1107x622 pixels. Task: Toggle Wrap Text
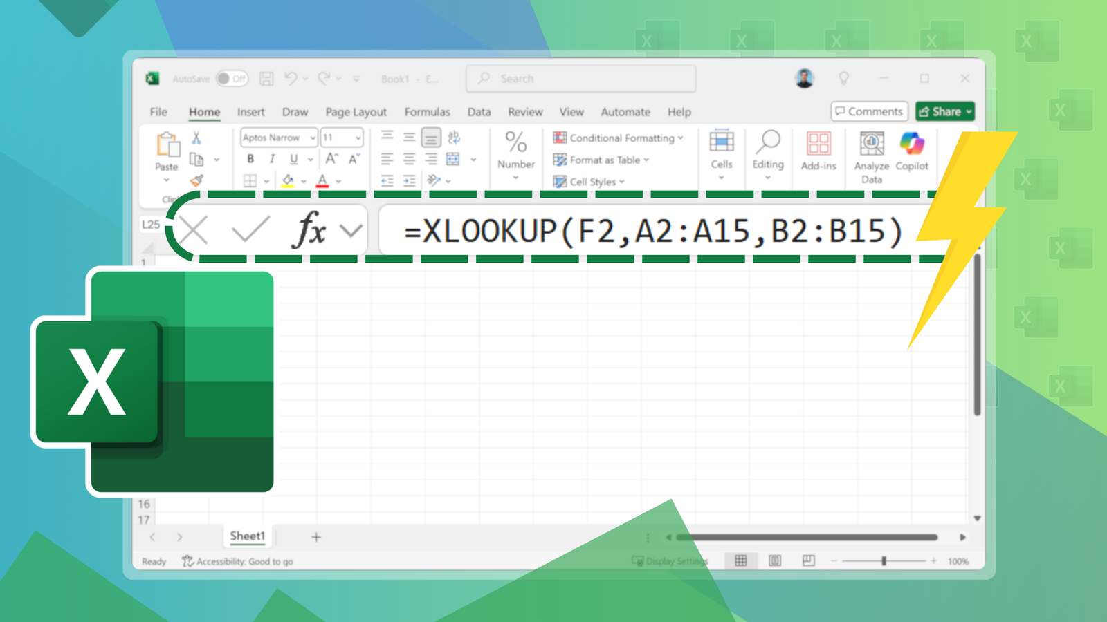(453, 137)
